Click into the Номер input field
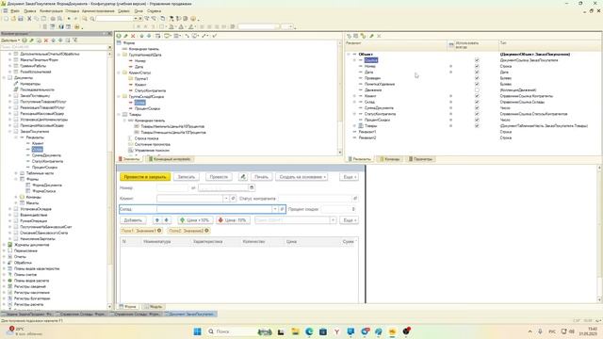This screenshot has height=339, width=603. pyautogui.click(x=172, y=187)
